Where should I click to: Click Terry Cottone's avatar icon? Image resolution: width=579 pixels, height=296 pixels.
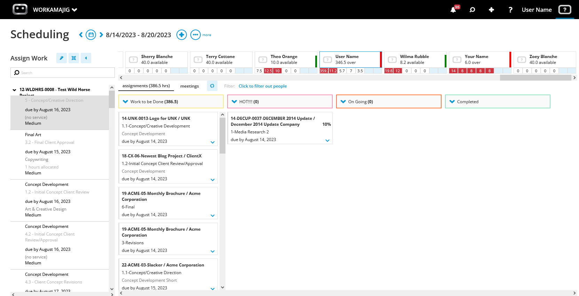tap(198, 60)
